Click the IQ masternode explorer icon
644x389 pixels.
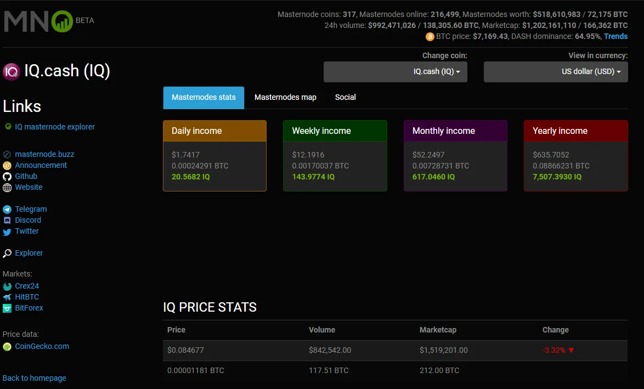[8, 127]
